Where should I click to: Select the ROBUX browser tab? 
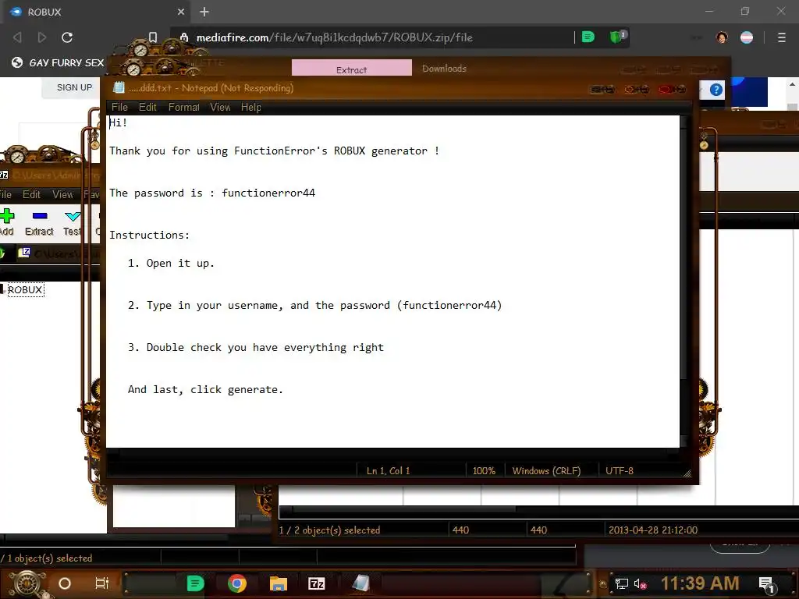point(95,12)
